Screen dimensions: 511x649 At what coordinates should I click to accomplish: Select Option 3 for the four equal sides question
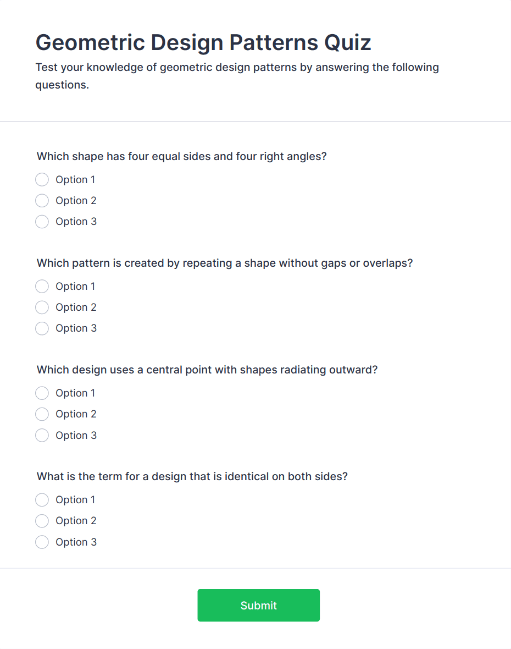[x=42, y=221]
